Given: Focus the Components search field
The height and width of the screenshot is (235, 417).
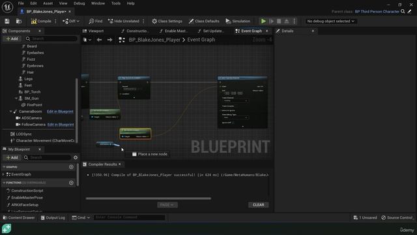Looking at the screenshot, I should (51, 39).
